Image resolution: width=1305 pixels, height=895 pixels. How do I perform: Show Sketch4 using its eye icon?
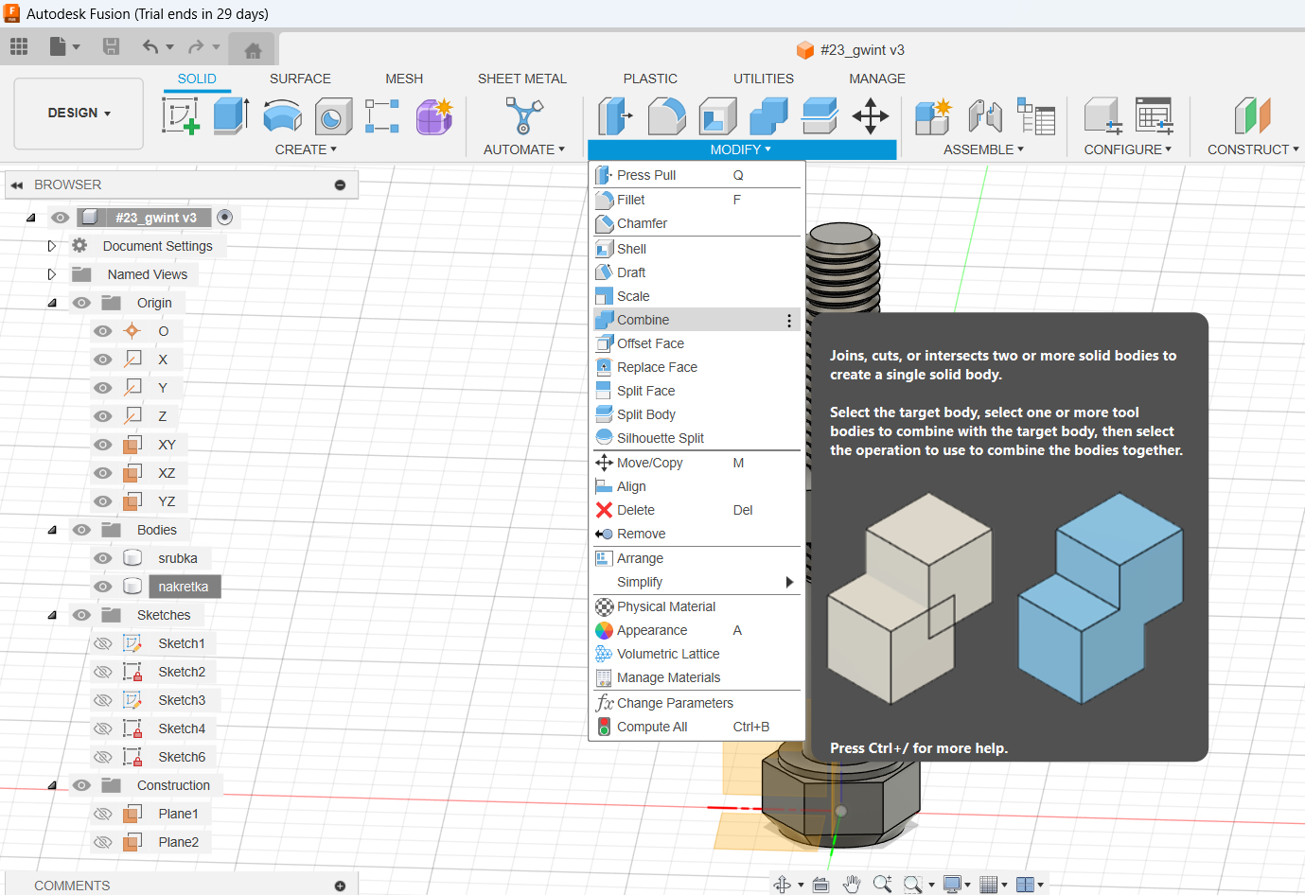[x=102, y=728]
